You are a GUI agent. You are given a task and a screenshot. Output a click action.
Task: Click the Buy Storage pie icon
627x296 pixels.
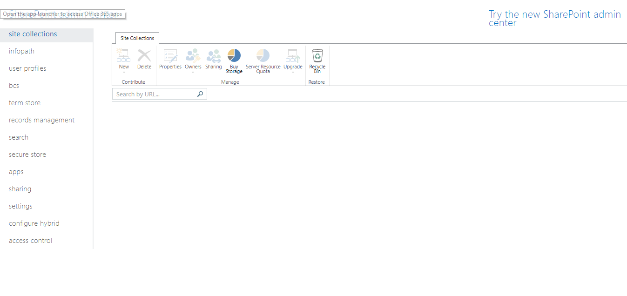(234, 56)
